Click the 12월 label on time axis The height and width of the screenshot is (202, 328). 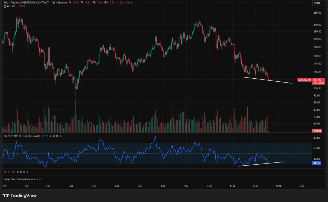(255, 186)
